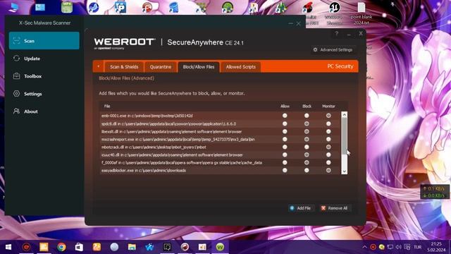Screen dimensions: 451x254
Task: Click the File column header
Action: [x=107, y=106]
